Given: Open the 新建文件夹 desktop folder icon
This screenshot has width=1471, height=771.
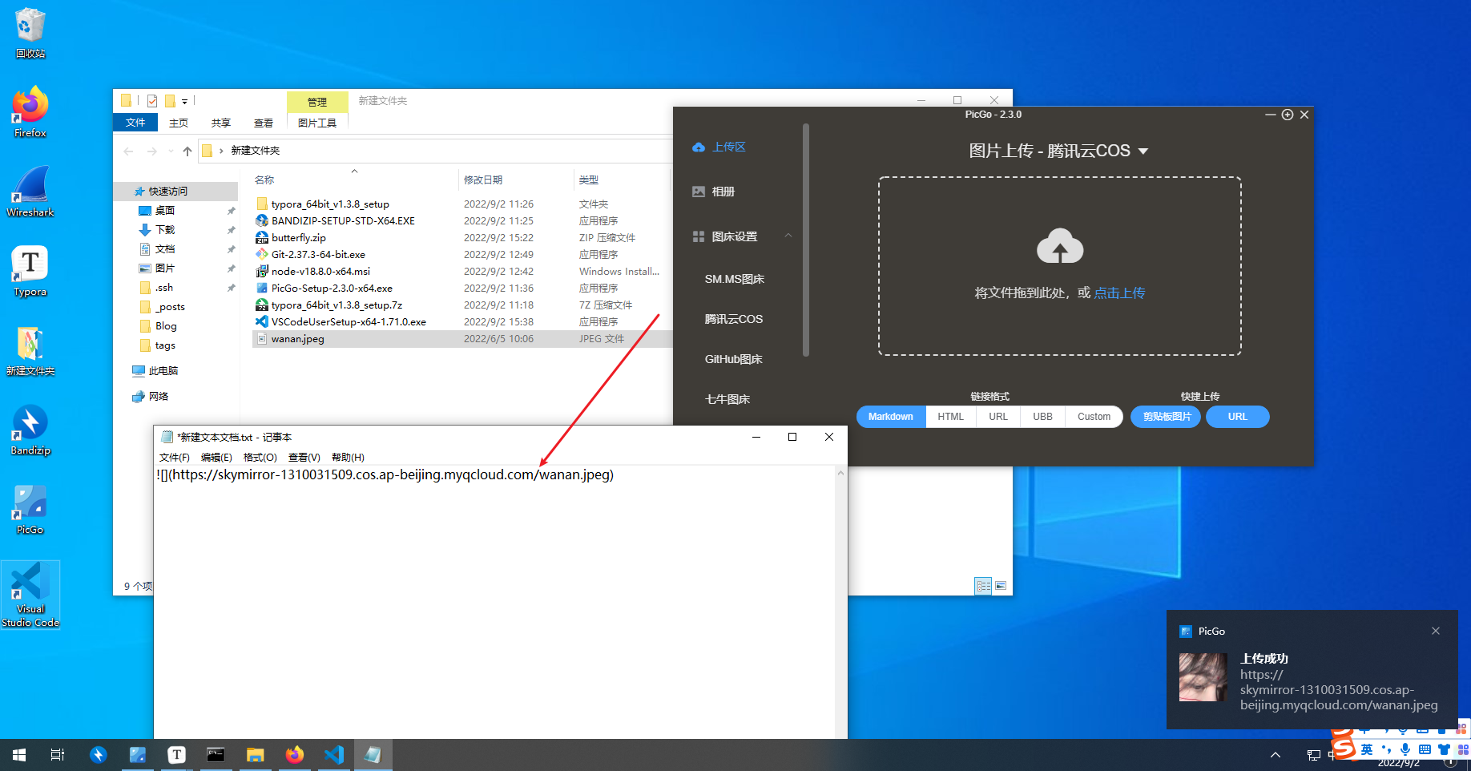Looking at the screenshot, I should coord(30,350).
